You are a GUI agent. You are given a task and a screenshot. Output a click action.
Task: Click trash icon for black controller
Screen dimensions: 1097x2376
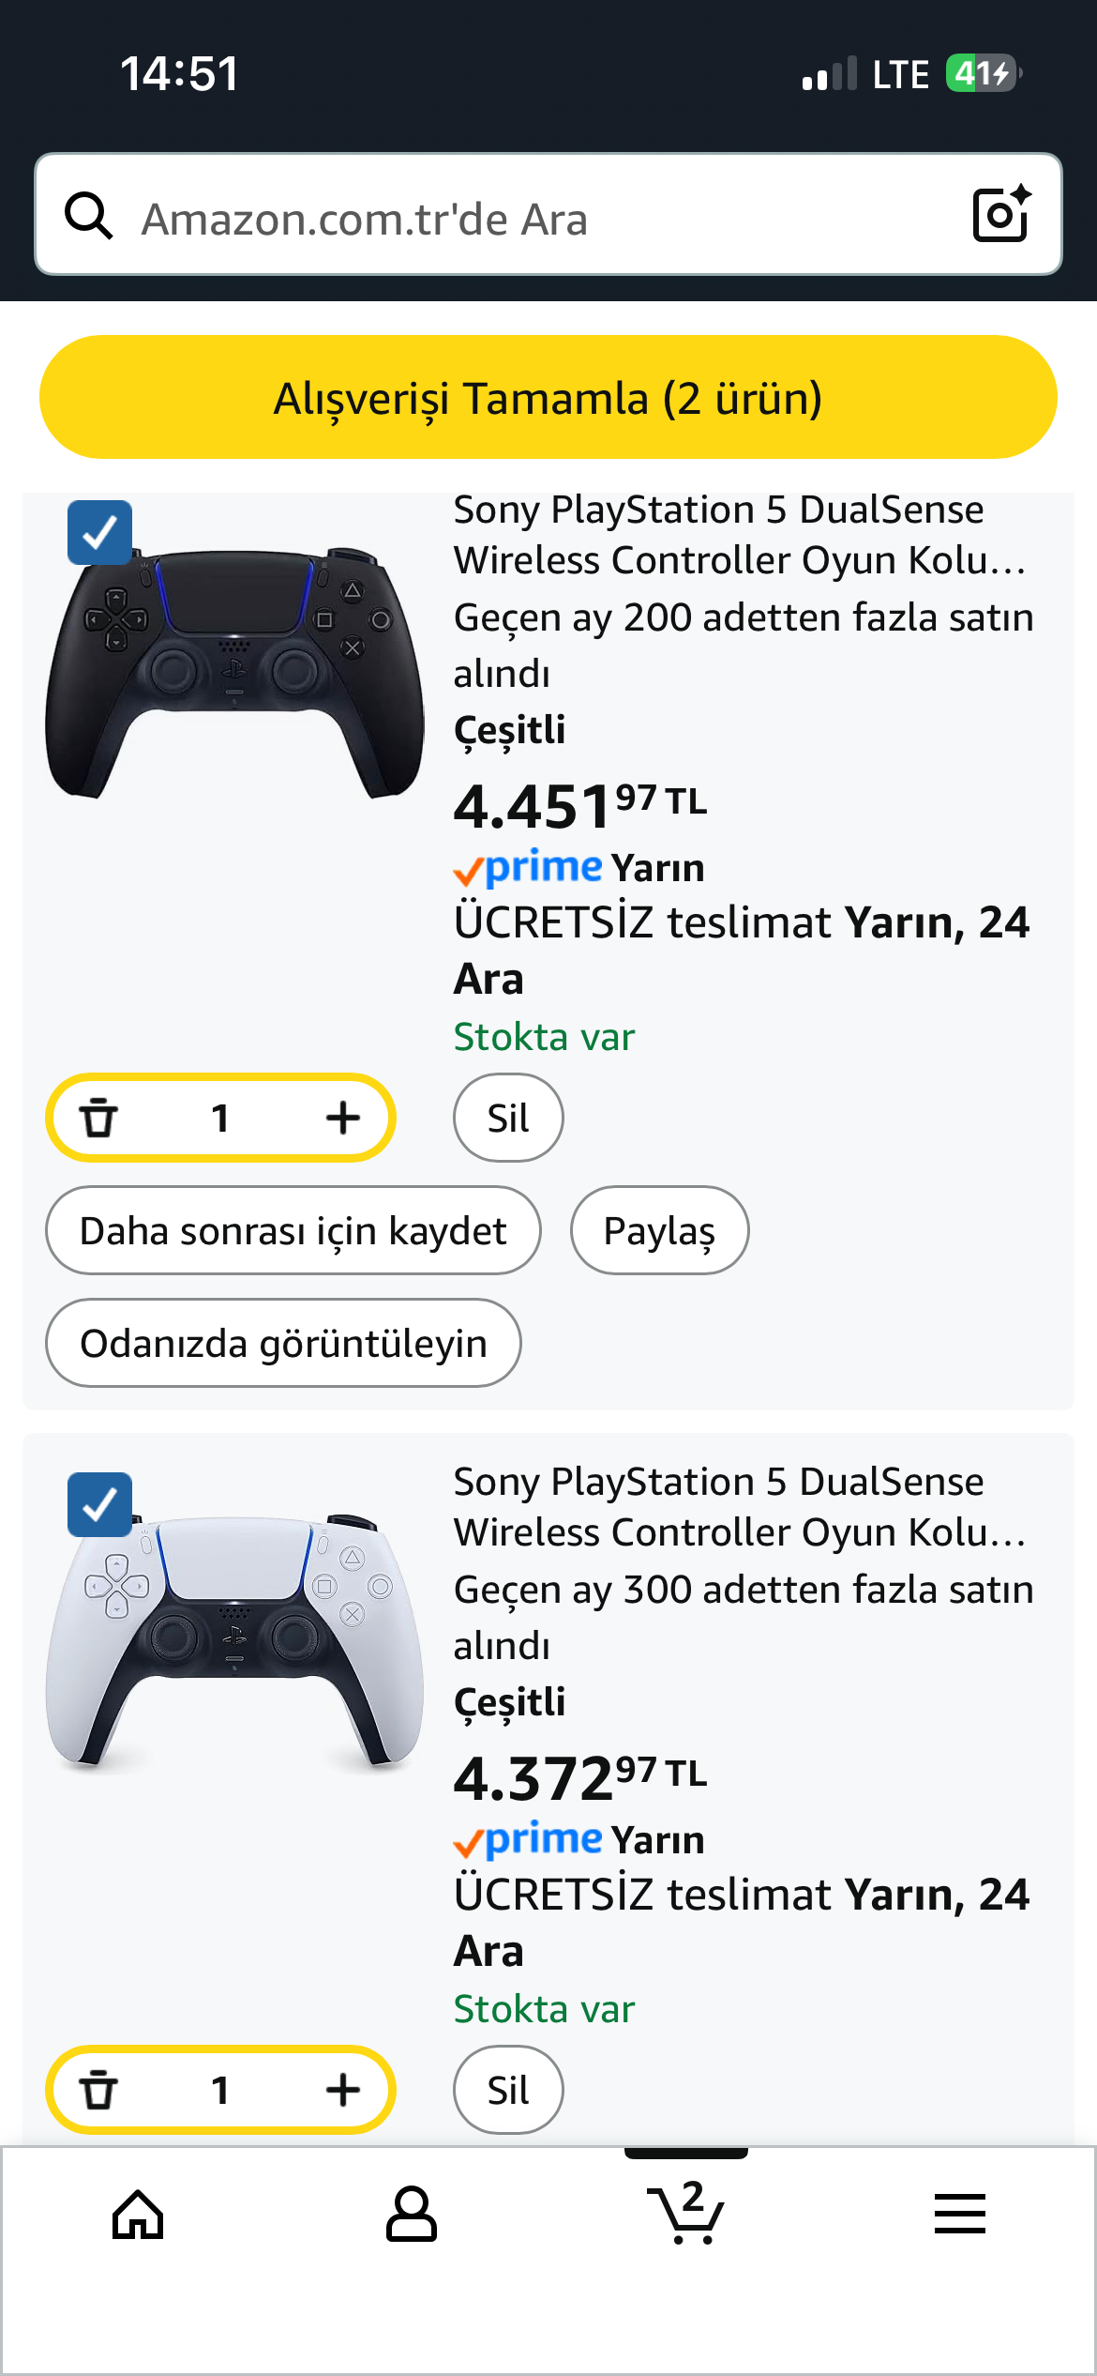click(98, 1119)
